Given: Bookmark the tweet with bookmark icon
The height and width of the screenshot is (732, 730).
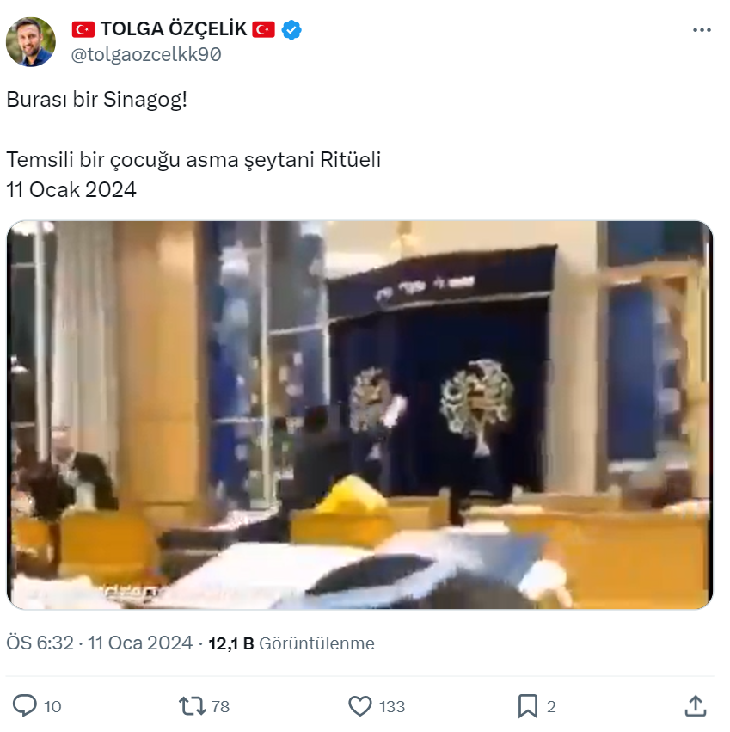Looking at the screenshot, I should tap(528, 706).
